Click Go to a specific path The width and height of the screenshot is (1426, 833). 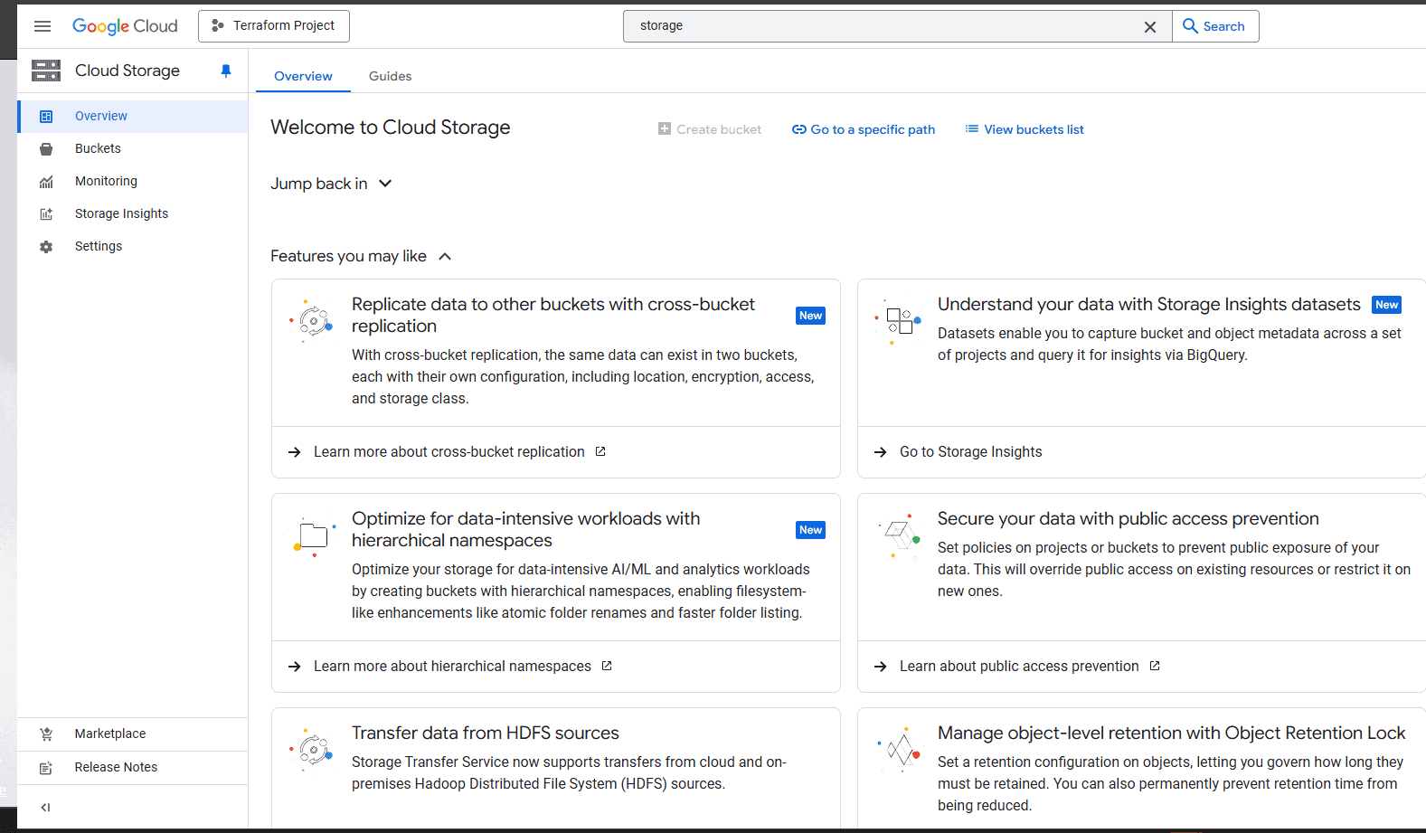point(864,129)
